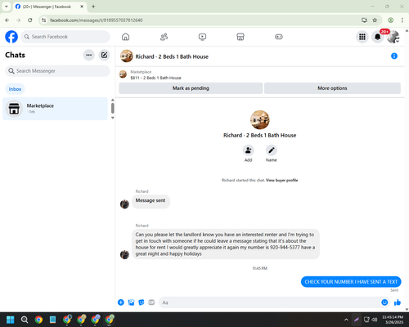
Task: Show hidden system tray icons
Action: point(346,320)
